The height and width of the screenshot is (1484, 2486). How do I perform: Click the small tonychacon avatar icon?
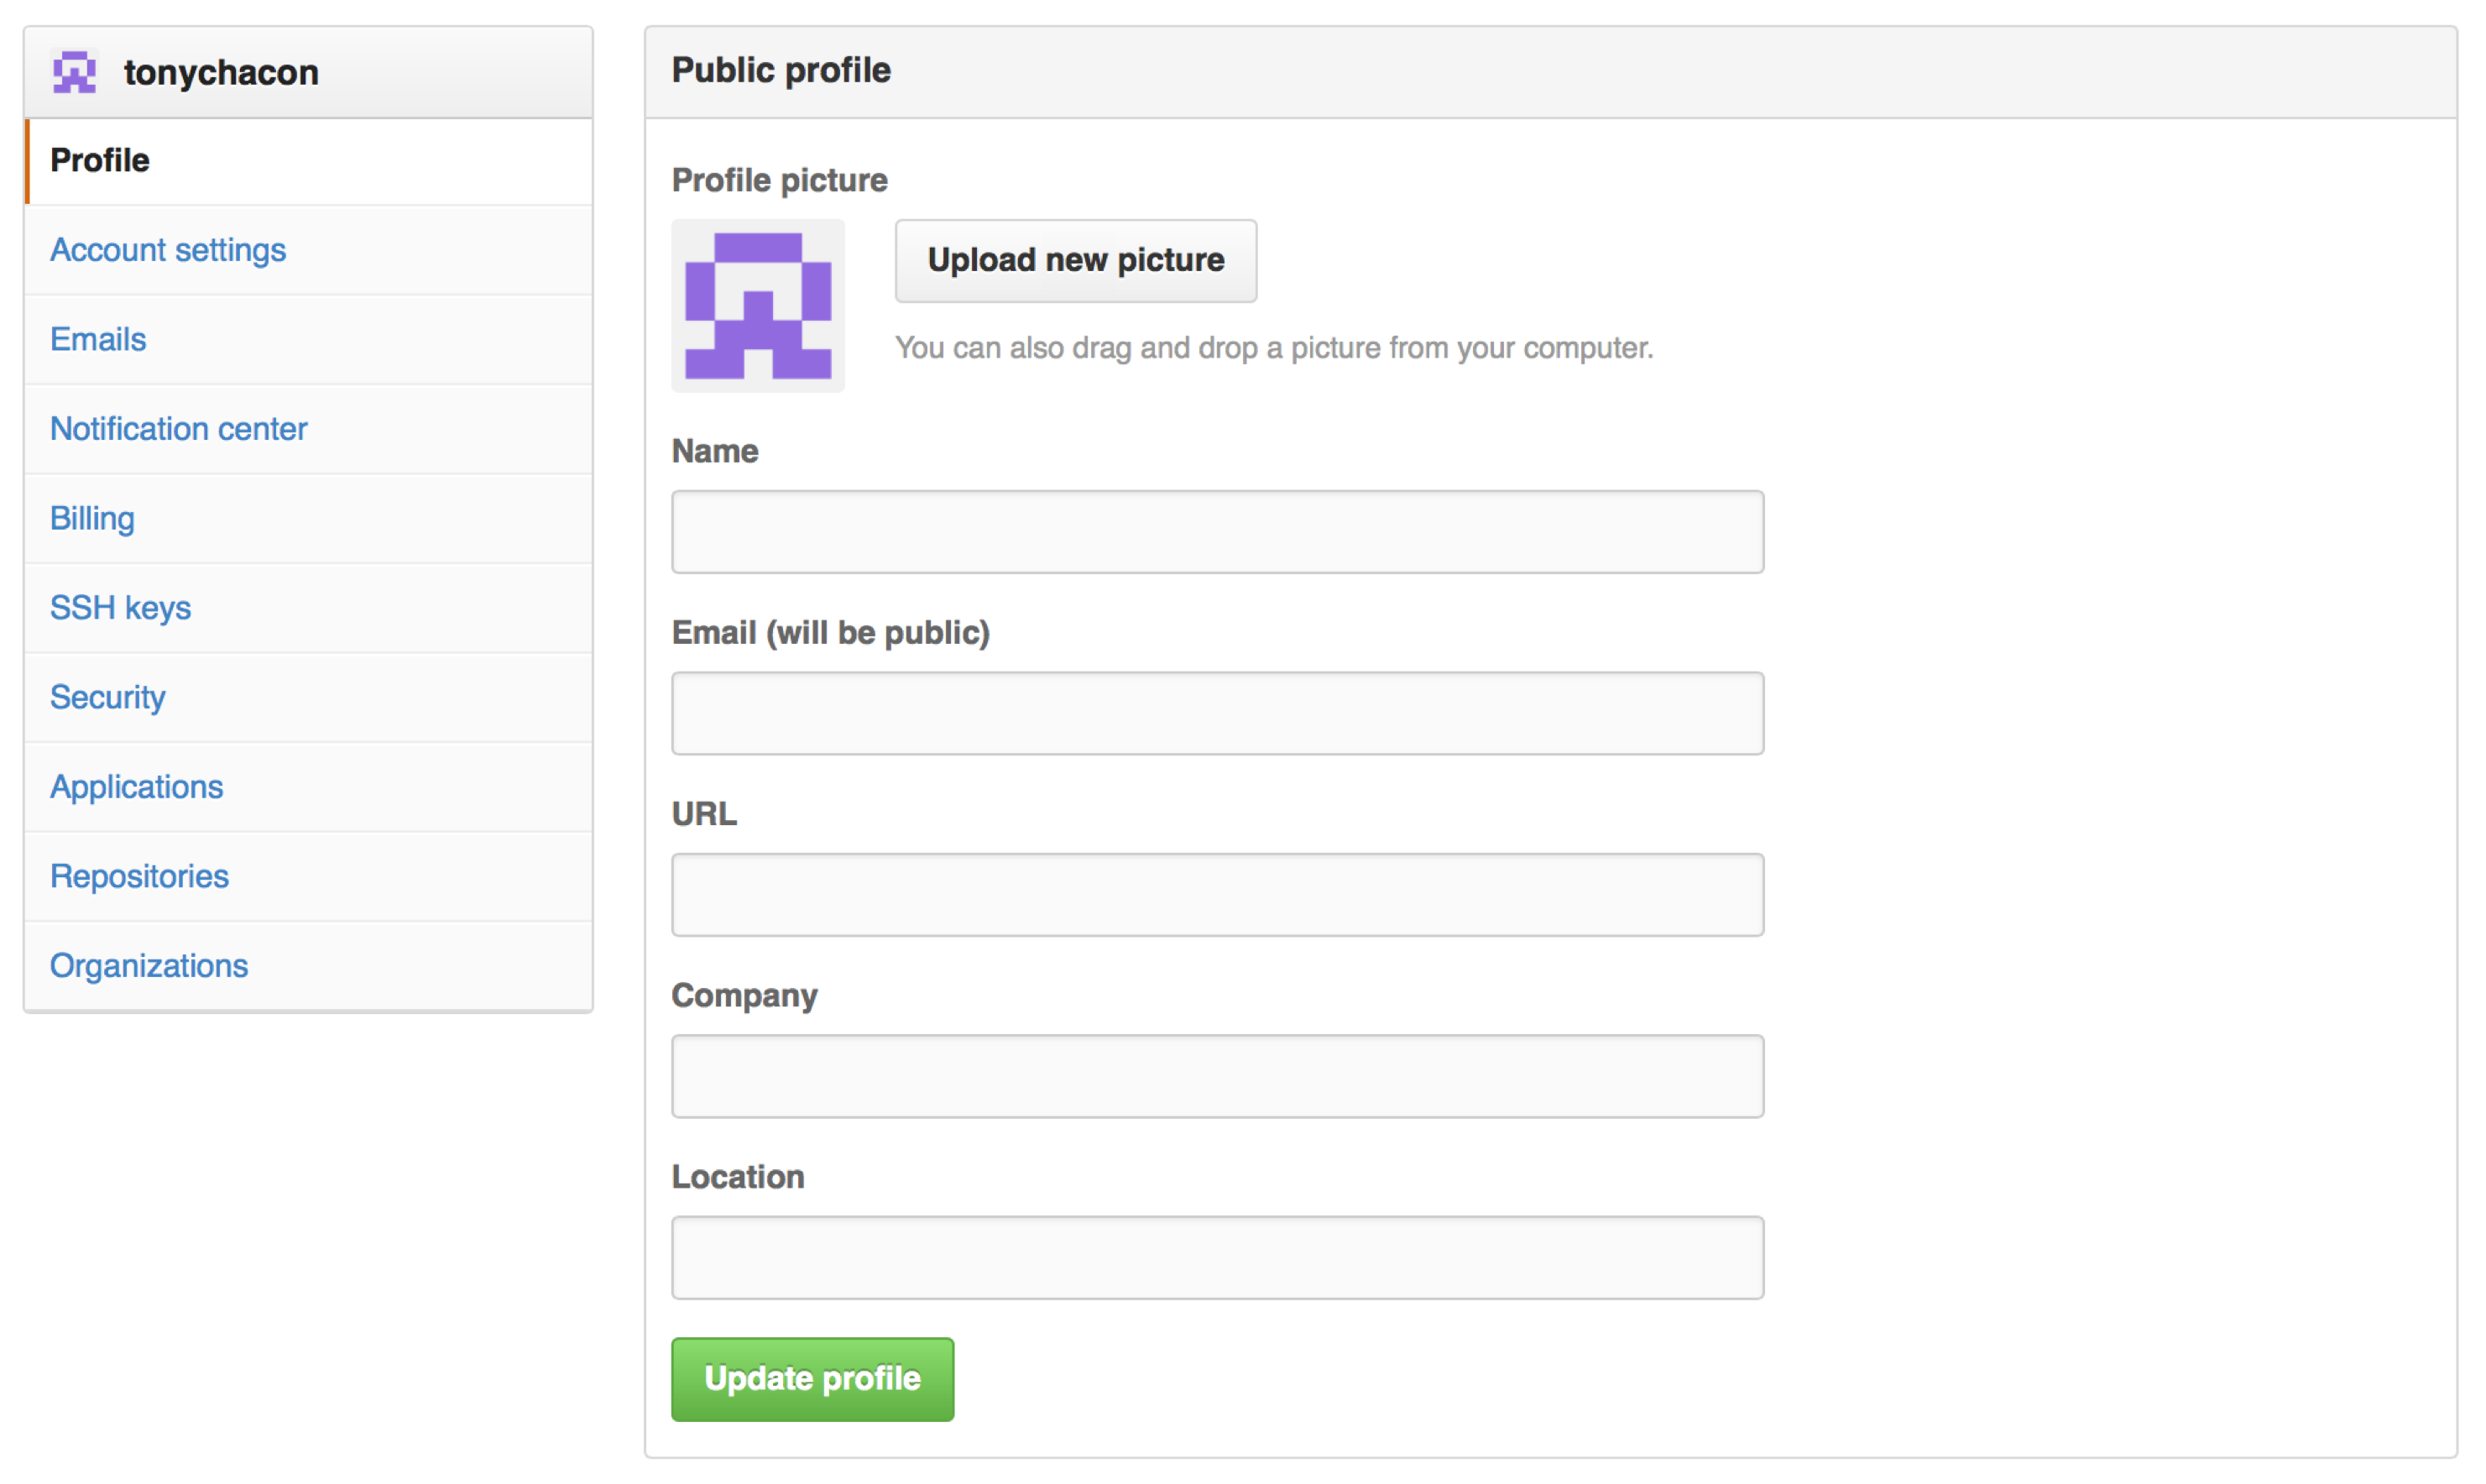tap(74, 73)
